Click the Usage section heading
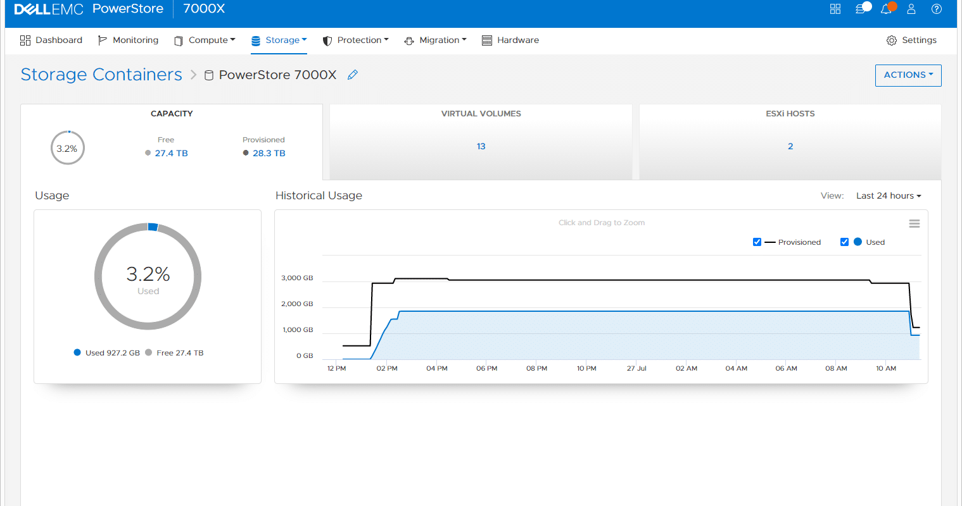The width and height of the screenshot is (962, 506). click(x=52, y=196)
